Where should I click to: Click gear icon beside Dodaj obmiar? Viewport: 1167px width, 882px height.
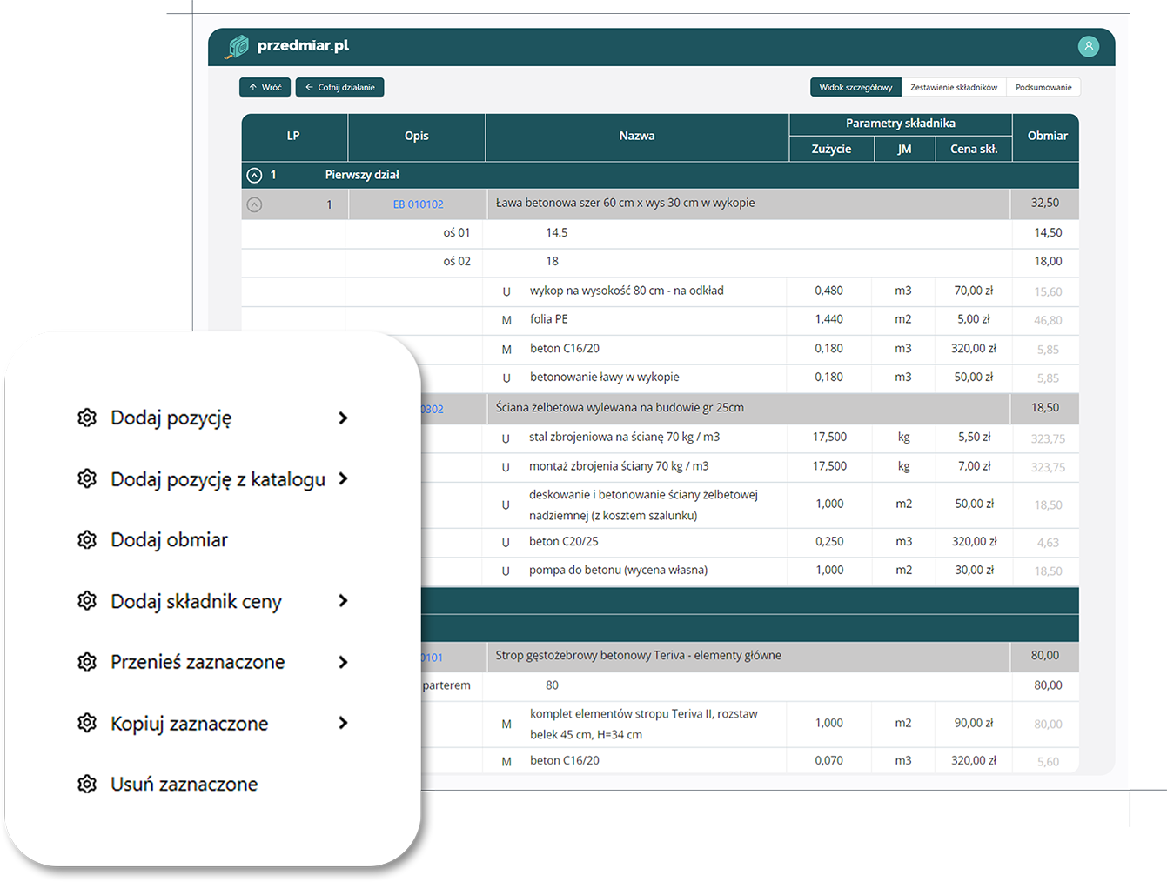(87, 540)
